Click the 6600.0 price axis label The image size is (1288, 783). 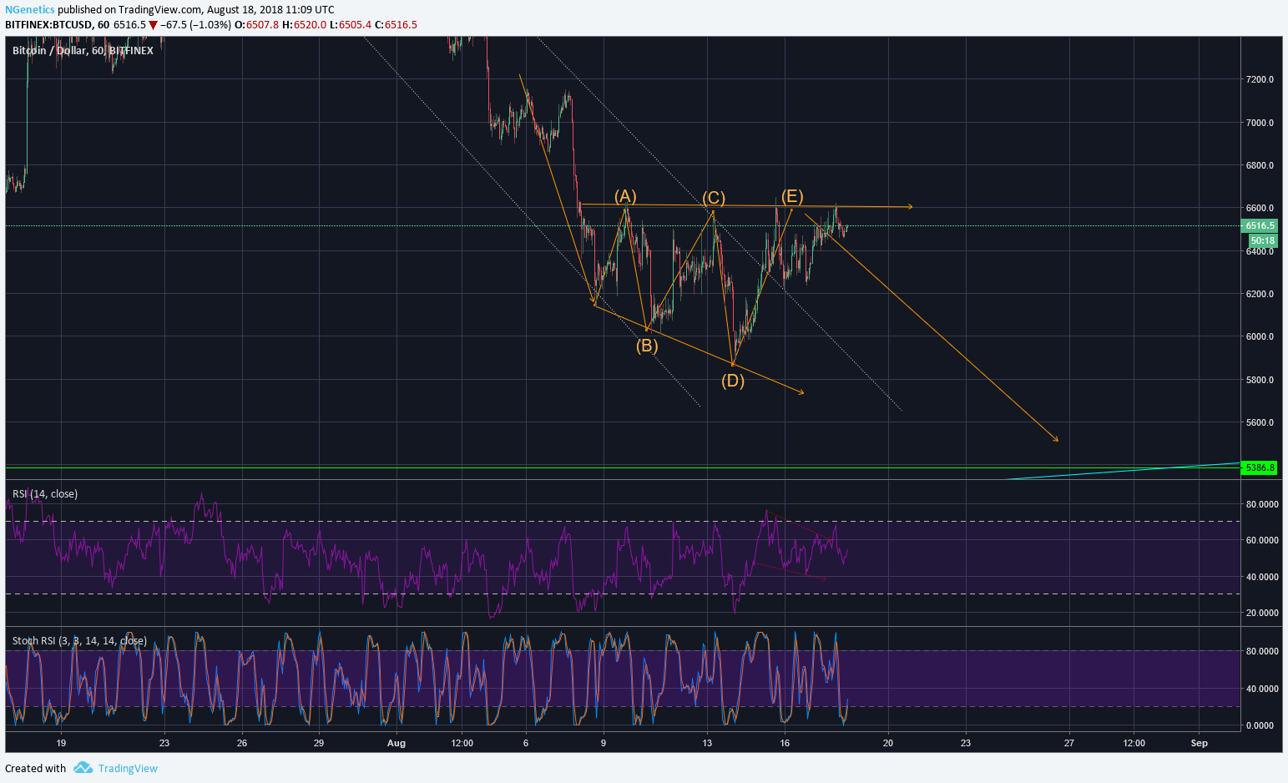tap(1260, 209)
